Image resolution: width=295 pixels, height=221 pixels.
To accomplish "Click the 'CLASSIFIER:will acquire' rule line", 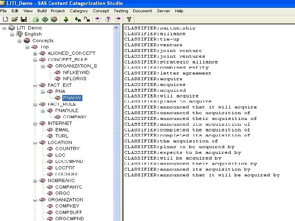I will pyautogui.click(x=161, y=96).
